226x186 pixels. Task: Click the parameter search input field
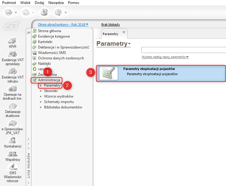pos(184,50)
